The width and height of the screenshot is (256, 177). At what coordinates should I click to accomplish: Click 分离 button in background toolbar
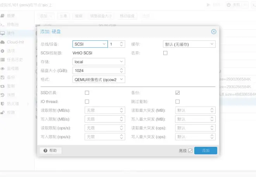64,16
